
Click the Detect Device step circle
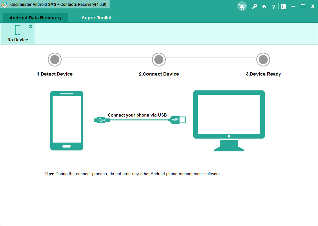pos(55,60)
